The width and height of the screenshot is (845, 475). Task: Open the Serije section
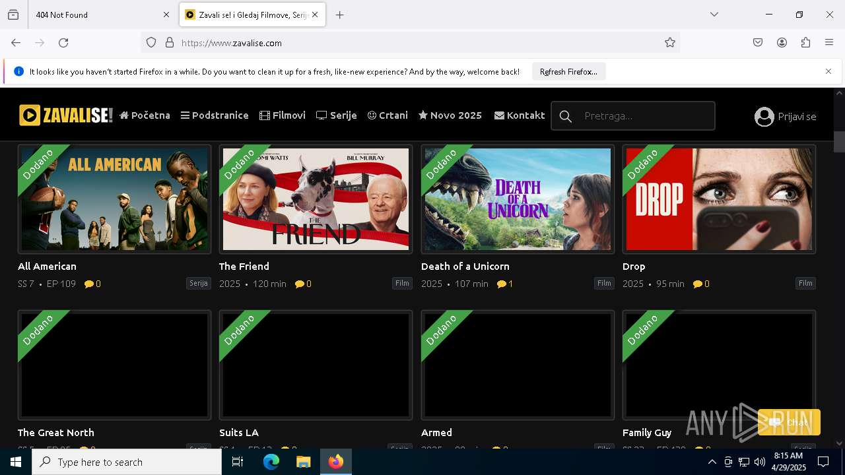[337, 115]
